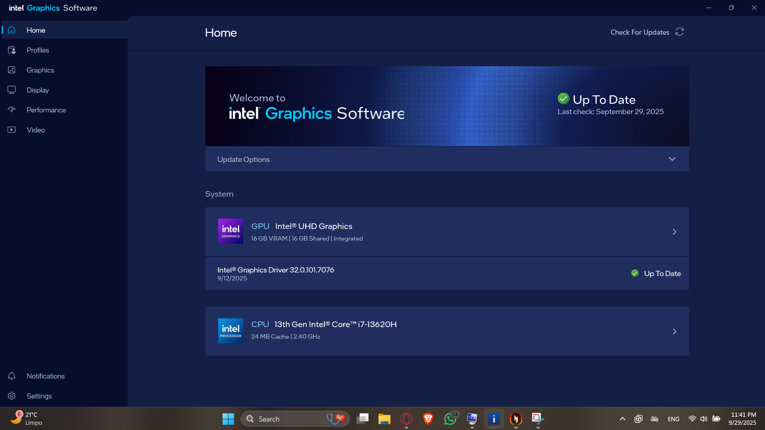
Task: Click Intel UHD Graphics GPU name
Action: coord(313,226)
